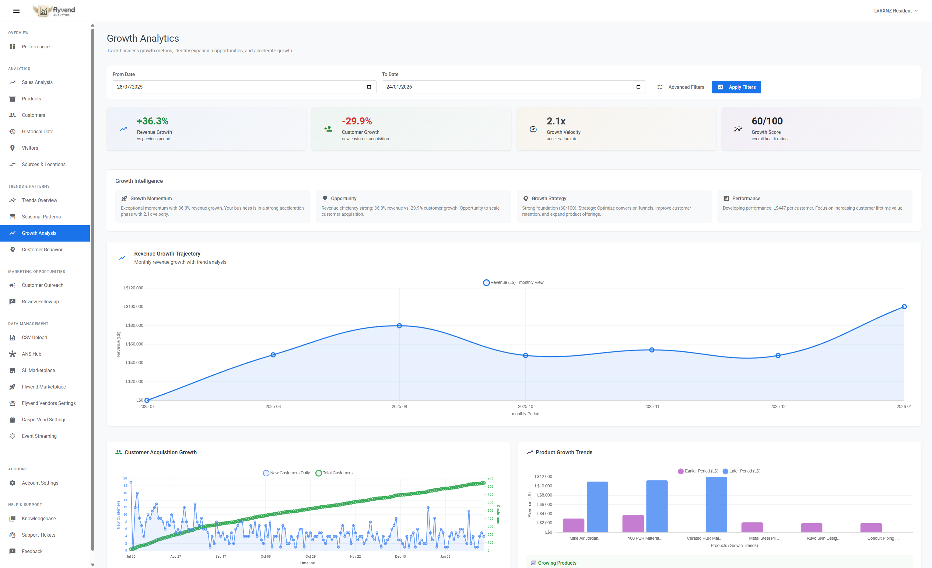932x568 pixels.
Task: Select the Sources & Locations arrows icon
Action: [x=12, y=164]
